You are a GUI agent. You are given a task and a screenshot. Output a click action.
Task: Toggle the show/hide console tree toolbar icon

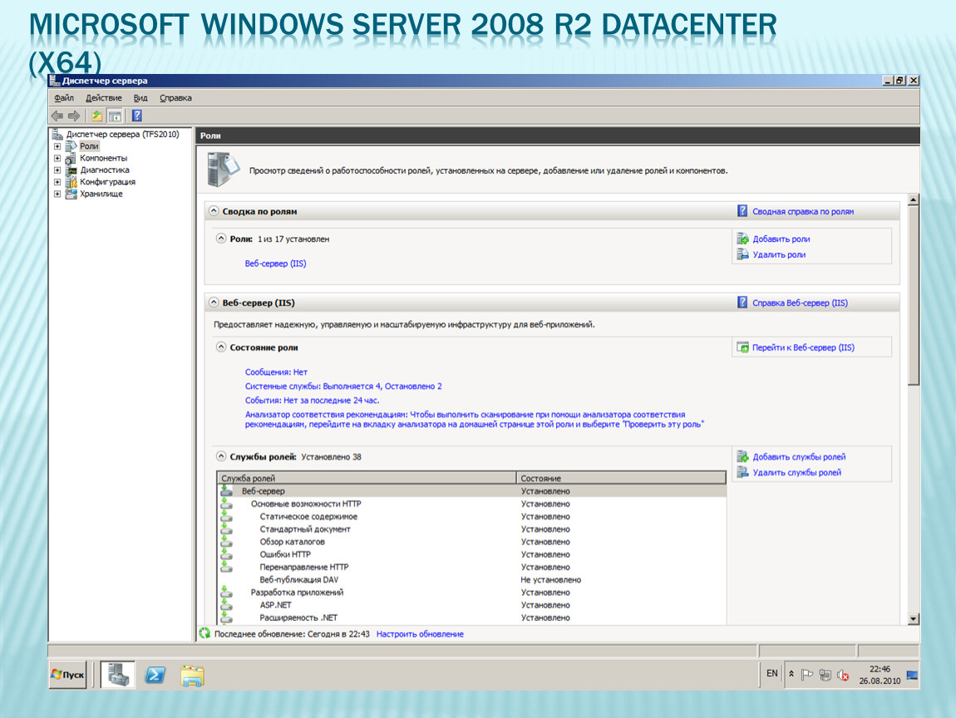point(115,116)
